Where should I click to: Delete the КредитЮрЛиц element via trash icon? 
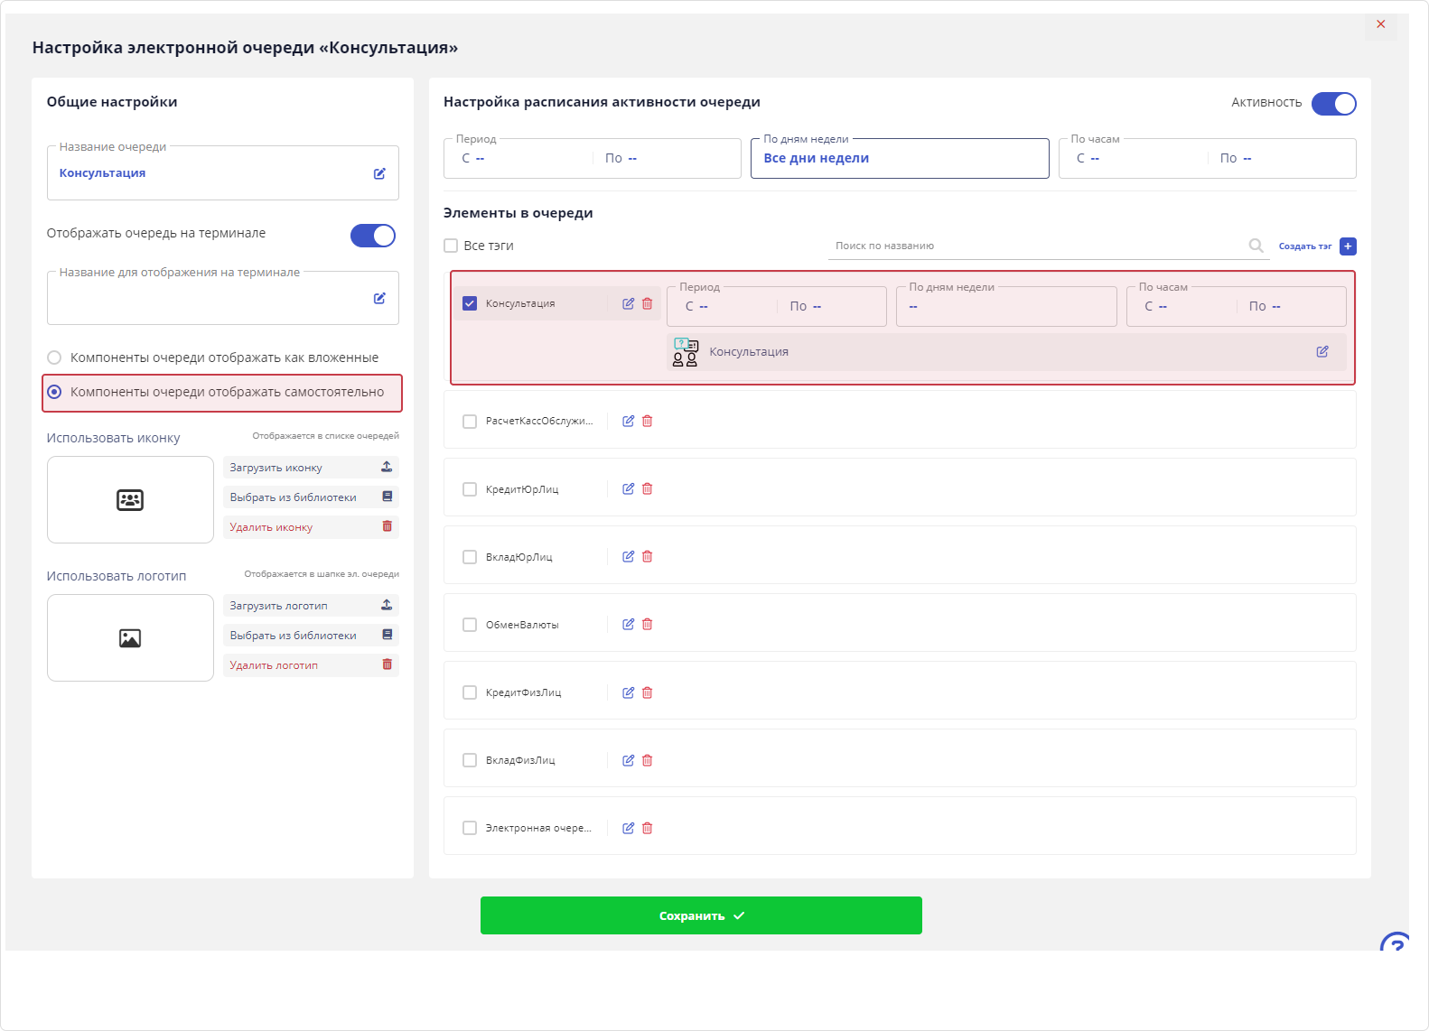pos(647,489)
